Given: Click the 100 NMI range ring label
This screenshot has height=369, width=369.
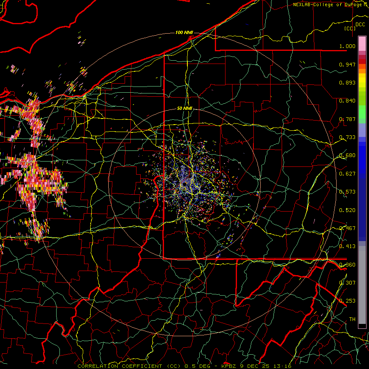Looking at the screenshot, I should pos(184,32).
